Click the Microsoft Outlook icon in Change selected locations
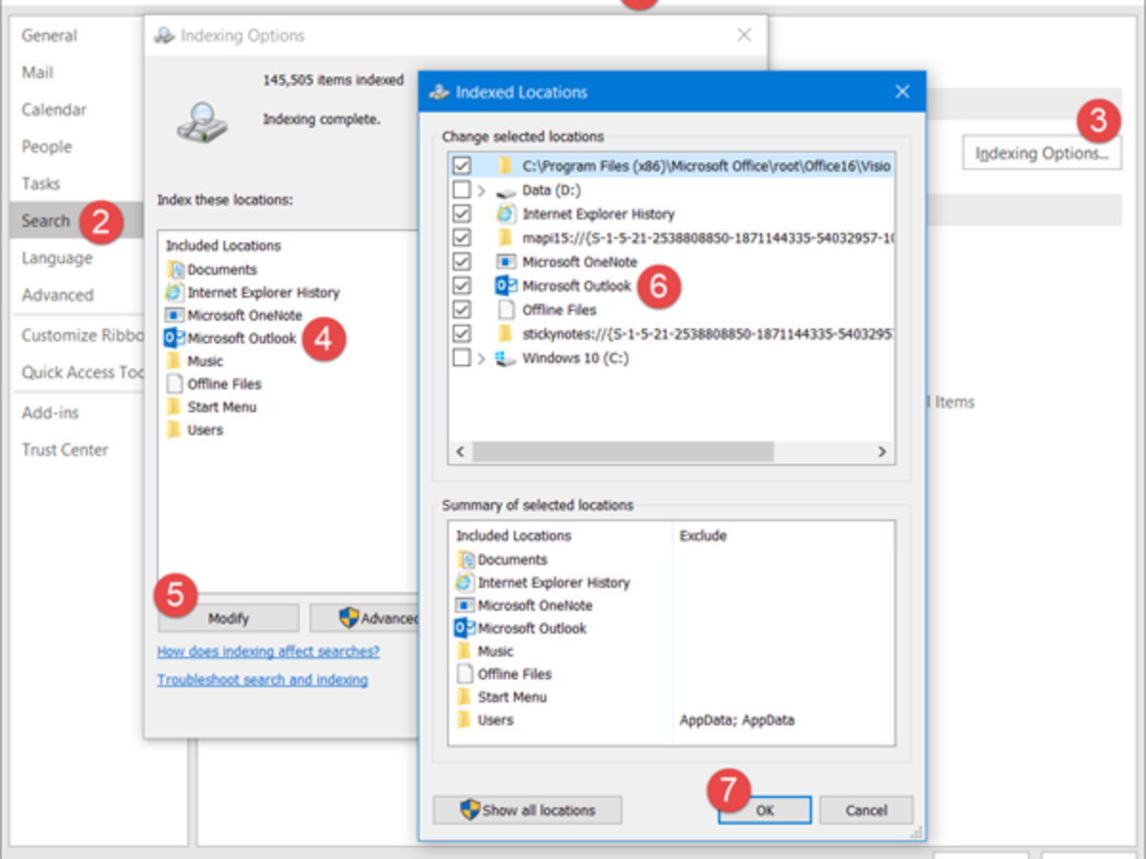This screenshot has height=859, width=1146. [506, 285]
